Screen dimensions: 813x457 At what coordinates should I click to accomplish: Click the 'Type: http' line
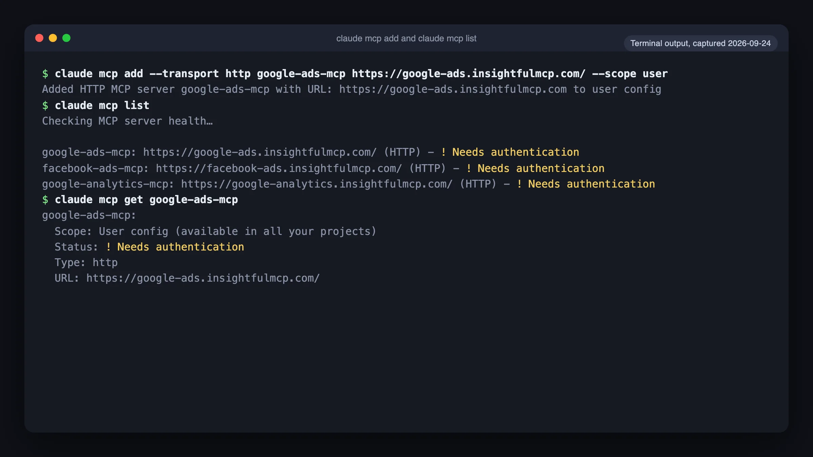86,262
